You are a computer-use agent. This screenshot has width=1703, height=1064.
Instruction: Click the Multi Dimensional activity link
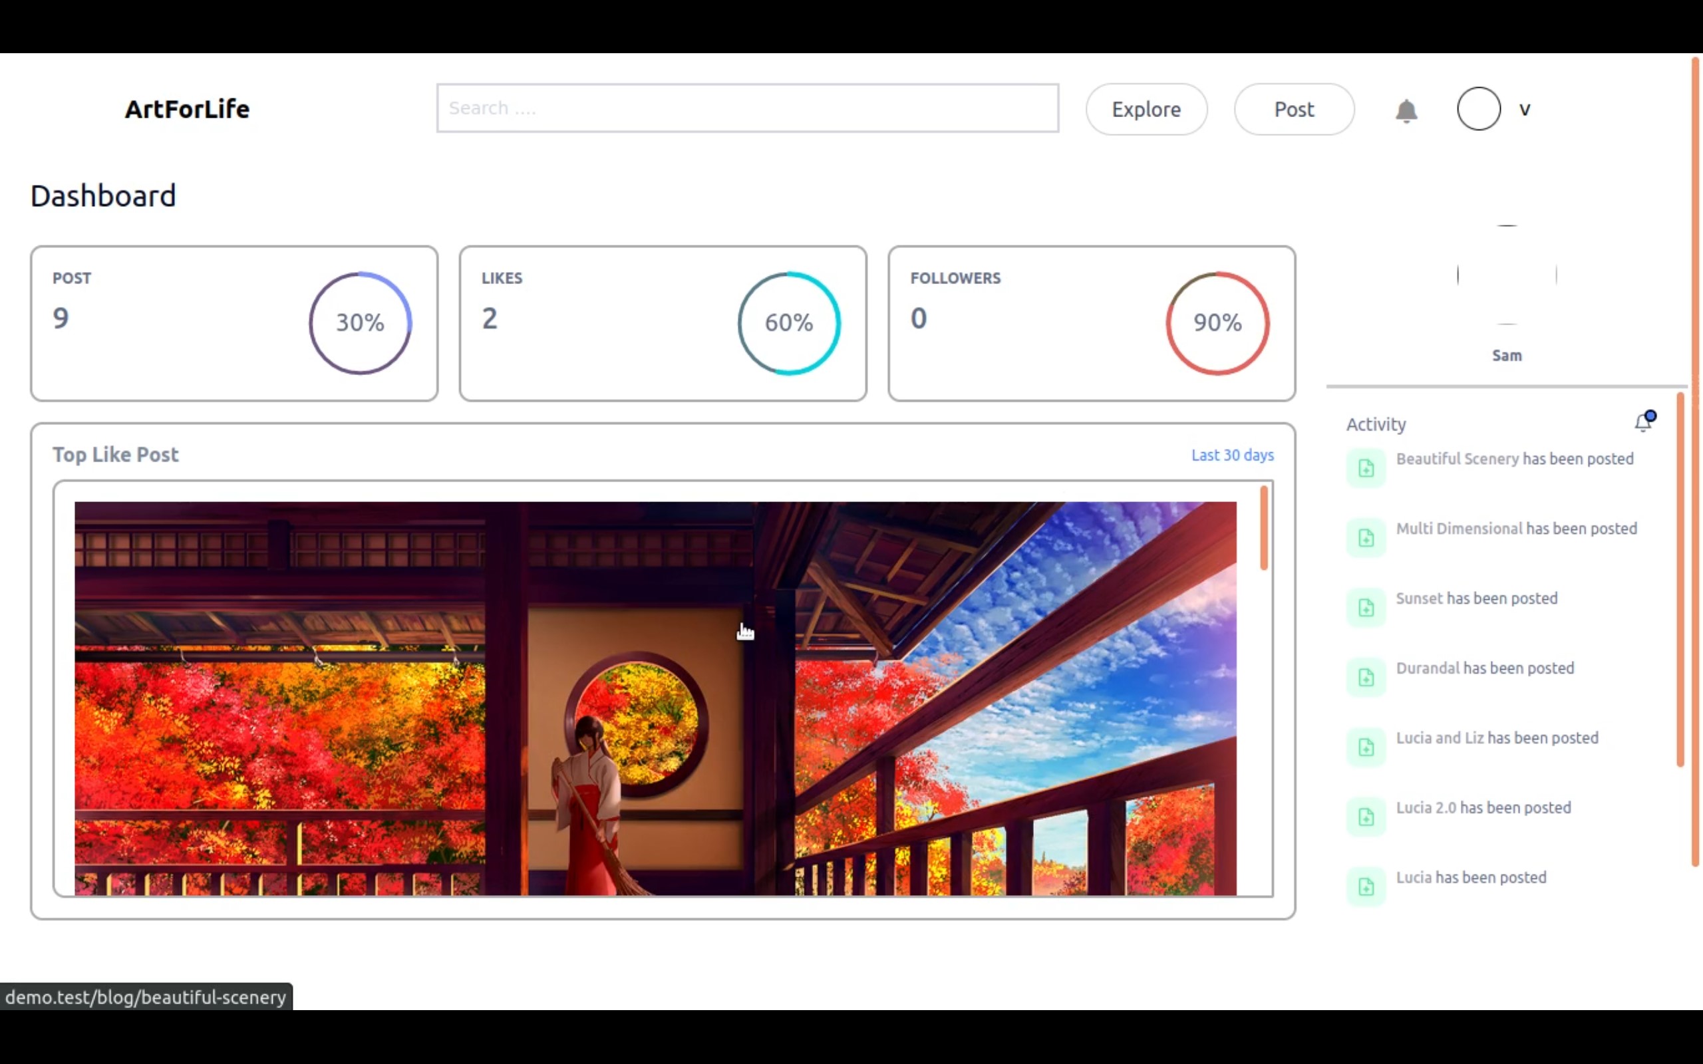click(x=1459, y=529)
